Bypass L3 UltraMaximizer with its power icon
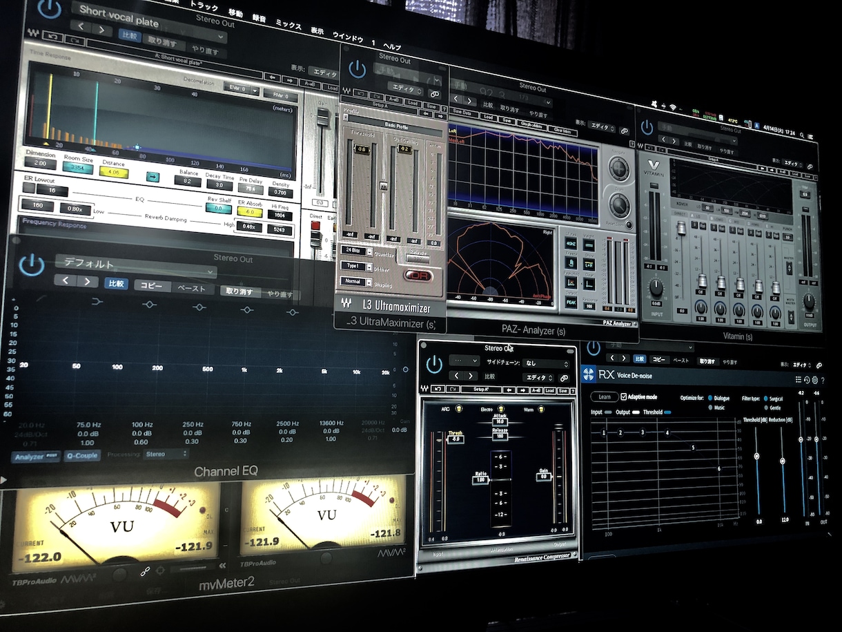Viewport: 842px width, 632px height. [357, 70]
